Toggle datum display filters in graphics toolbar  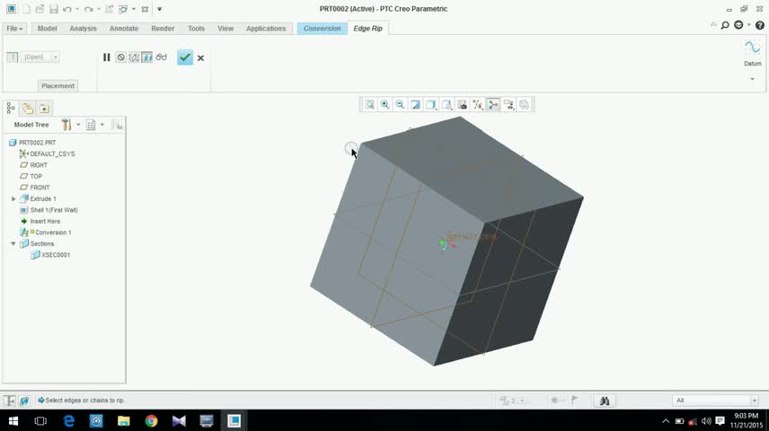(478, 104)
